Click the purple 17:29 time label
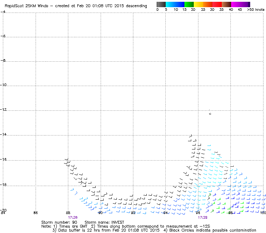 [x=202, y=218]
